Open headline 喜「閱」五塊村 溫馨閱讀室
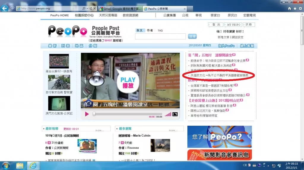Viewport: 304px width, 170px height. (x=210, y=55)
